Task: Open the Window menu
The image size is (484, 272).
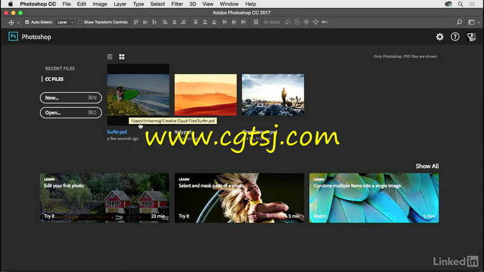Action: (229, 4)
